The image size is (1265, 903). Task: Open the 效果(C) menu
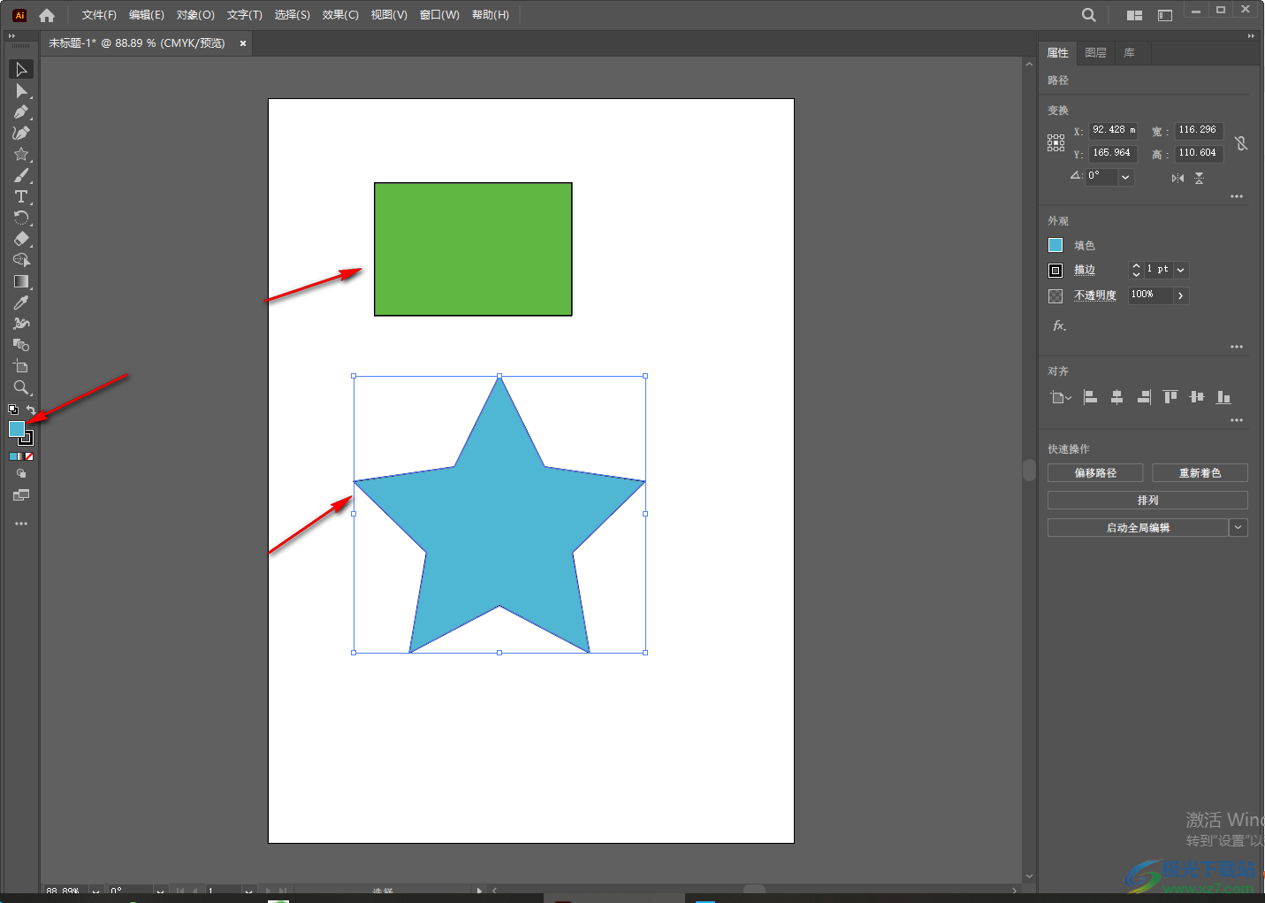pos(340,15)
